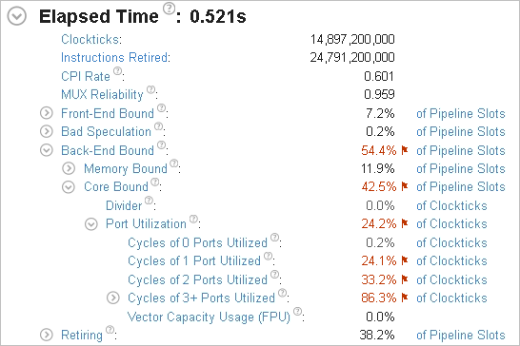
Task: Click MUX Reliability question mark icon
Action: pyautogui.click(x=150, y=89)
